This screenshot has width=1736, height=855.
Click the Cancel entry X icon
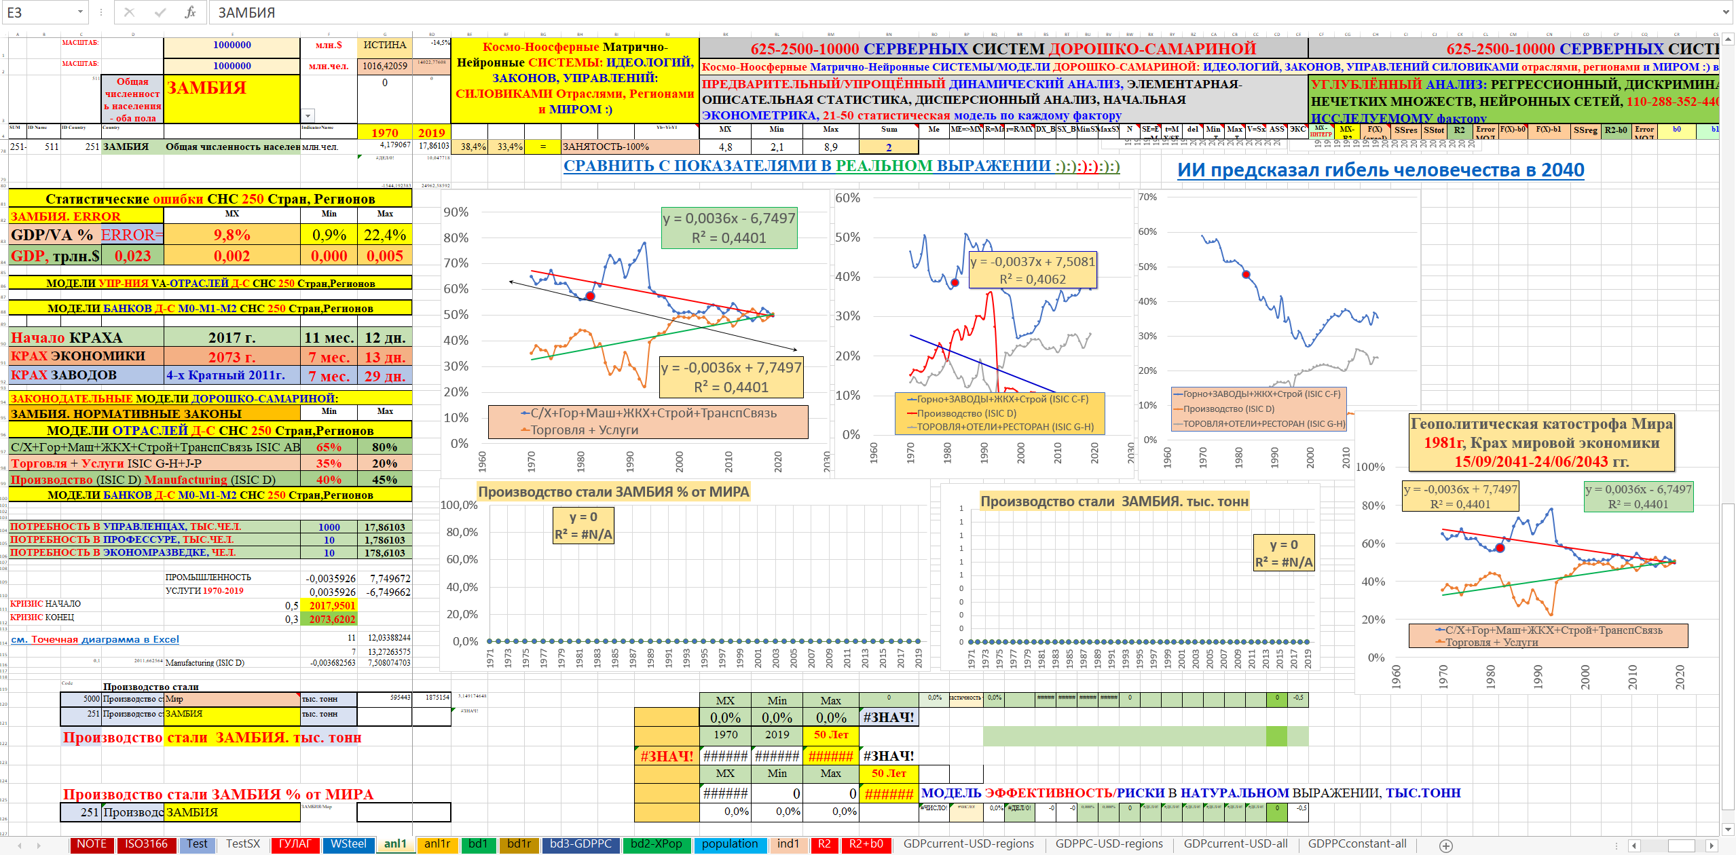(x=129, y=12)
